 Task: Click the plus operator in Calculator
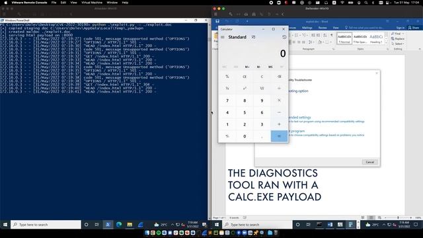pyautogui.click(x=279, y=124)
